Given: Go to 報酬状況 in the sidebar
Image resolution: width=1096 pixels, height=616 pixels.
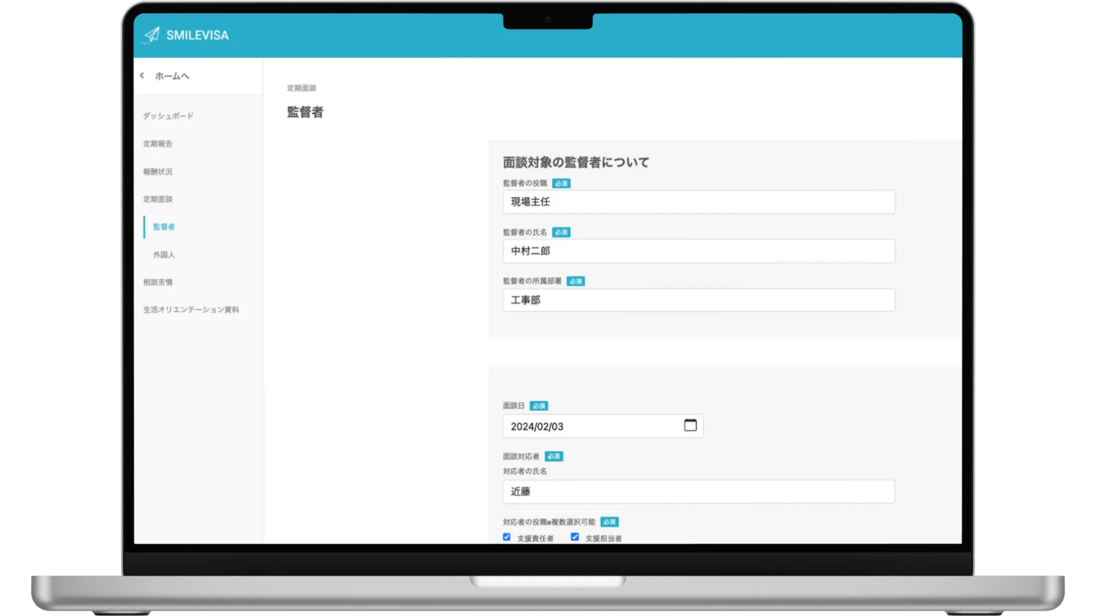Looking at the screenshot, I should (158, 172).
